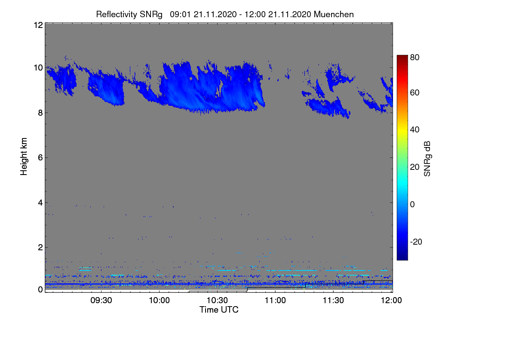Image resolution: width=516 pixels, height=344 pixels.
Task: Click the 10:00 time tick label
Action: [x=160, y=301]
